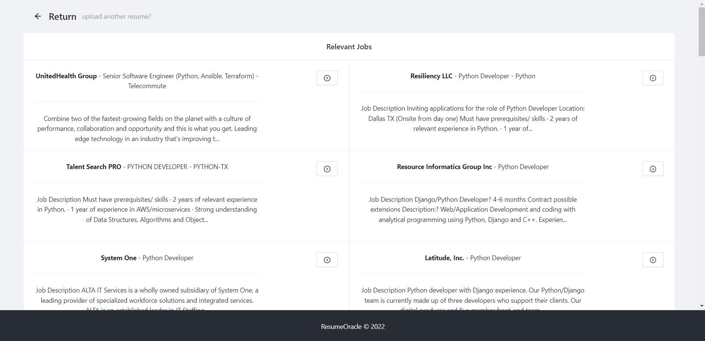The image size is (705, 341).
Task: Click the back arrow icon next to Return
Action: point(38,16)
